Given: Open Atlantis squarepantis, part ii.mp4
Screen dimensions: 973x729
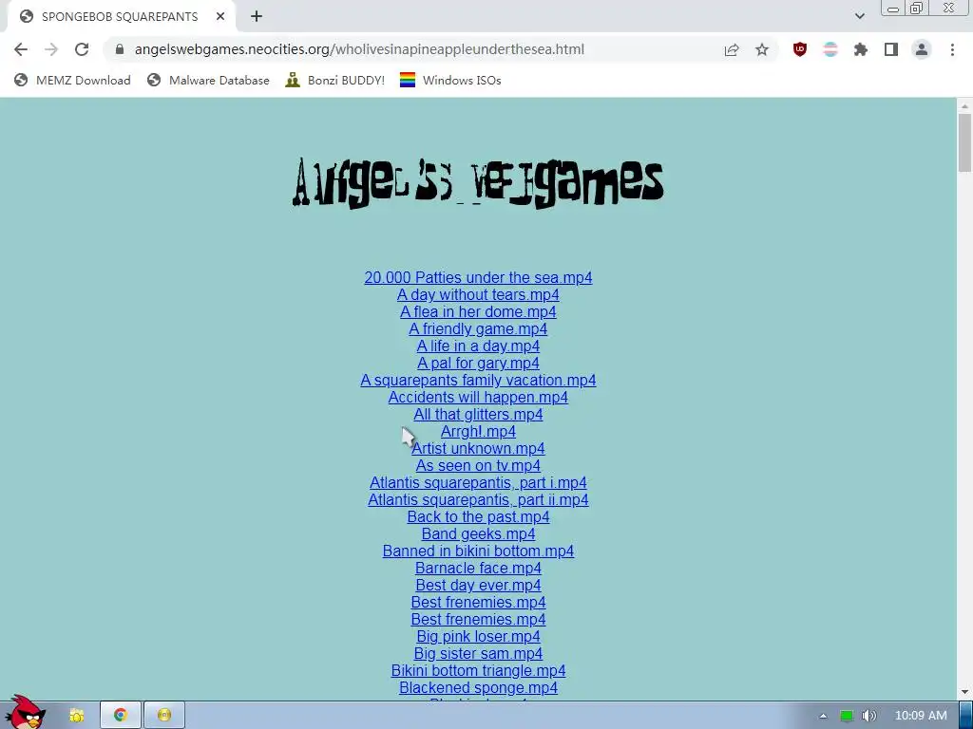Looking at the screenshot, I should point(478,499).
